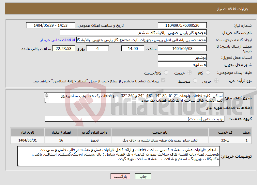The height and width of the screenshot is (185, 257).
Task: Click the نوع فرآیند خرید label
Action: [x=238, y=81]
